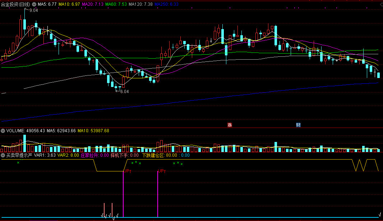Click the first red UP↑ signal marker
This screenshot has height=221, width=383.
click(128, 171)
